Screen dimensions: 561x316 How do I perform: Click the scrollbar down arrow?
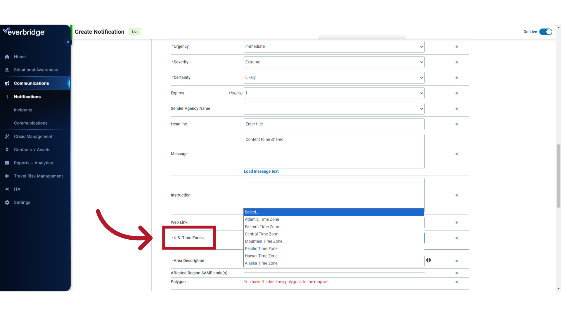click(558, 289)
